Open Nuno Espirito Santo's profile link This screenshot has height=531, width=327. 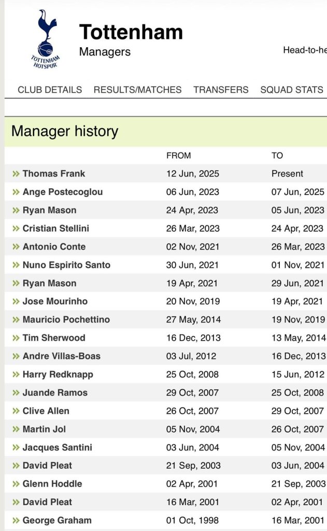click(x=66, y=265)
